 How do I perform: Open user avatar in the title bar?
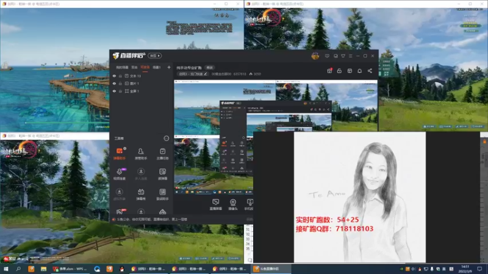click(x=315, y=56)
